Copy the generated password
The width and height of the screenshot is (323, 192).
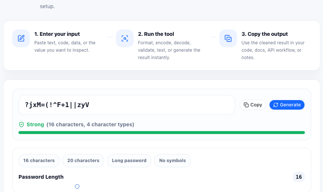pos(253,105)
